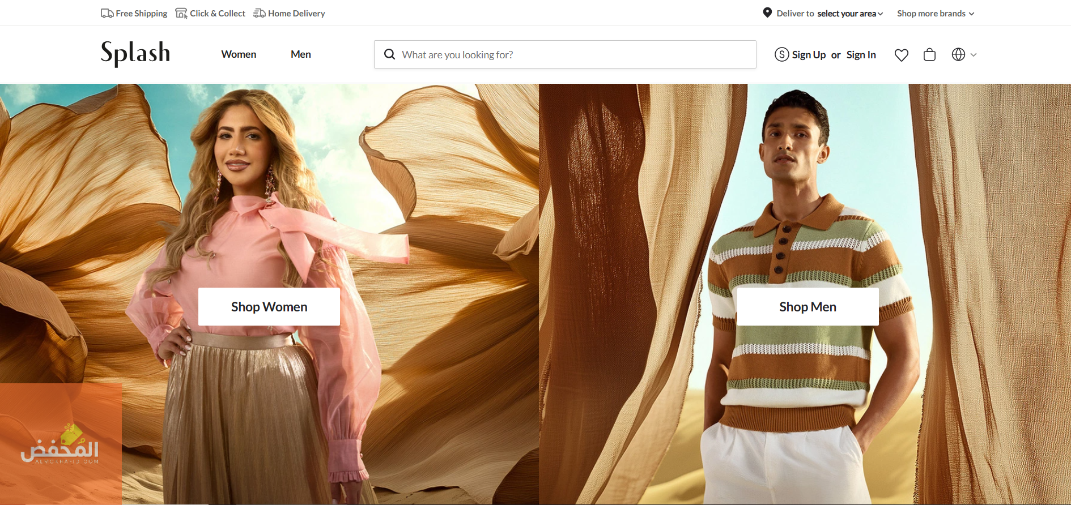This screenshot has height=505, width=1071.
Task: Open the Women menu
Action: click(x=239, y=54)
